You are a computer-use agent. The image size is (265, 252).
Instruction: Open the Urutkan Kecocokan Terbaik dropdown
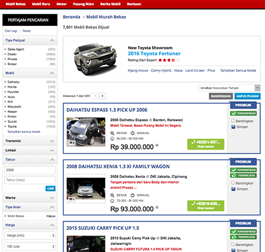pyautogui.click(x=229, y=88)
